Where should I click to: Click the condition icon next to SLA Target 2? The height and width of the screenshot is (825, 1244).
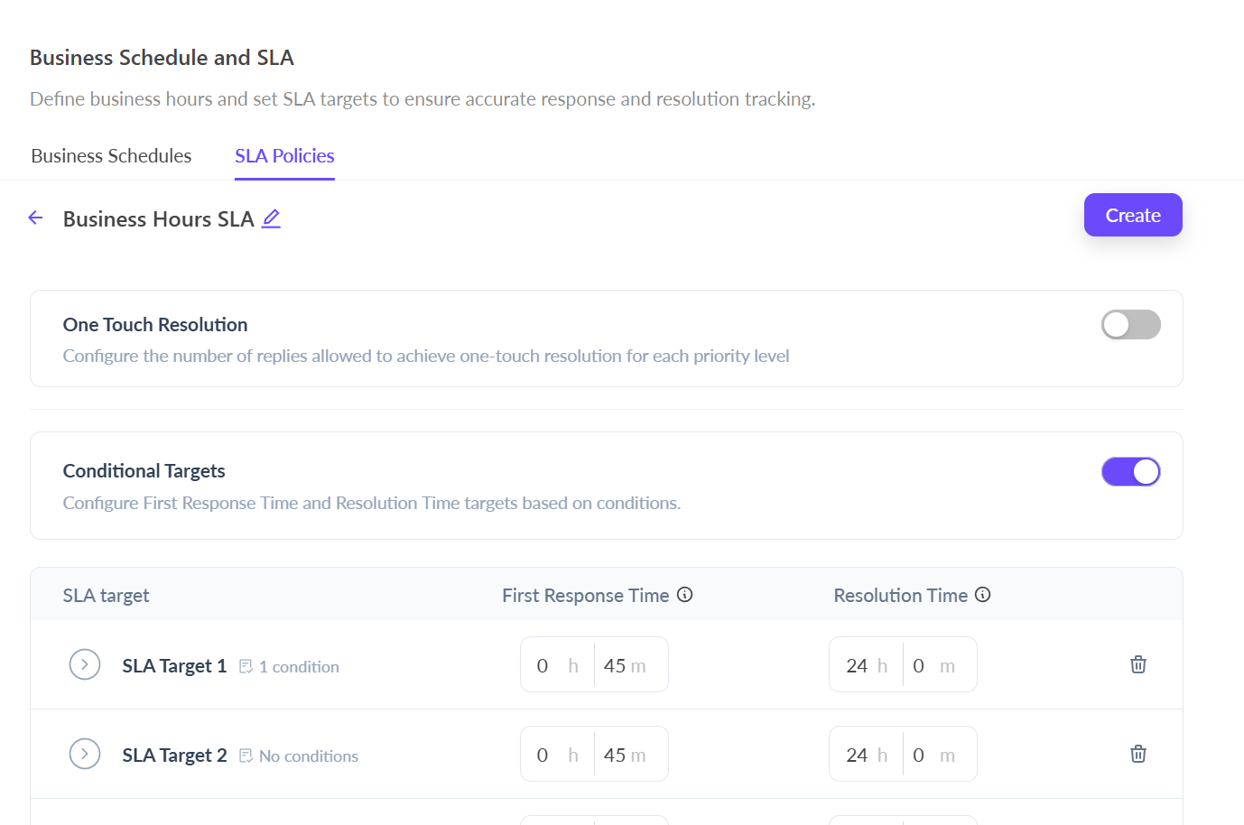pos(246,755)
